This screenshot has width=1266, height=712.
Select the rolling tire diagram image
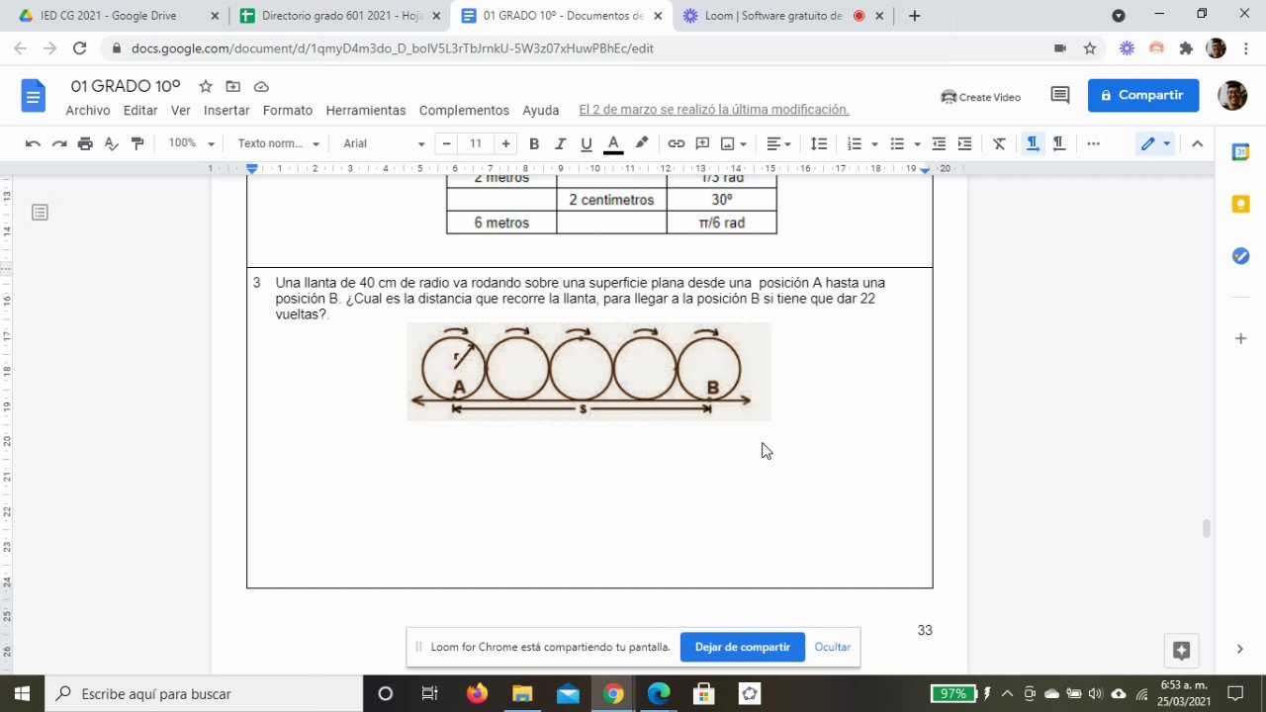[588, 371]
